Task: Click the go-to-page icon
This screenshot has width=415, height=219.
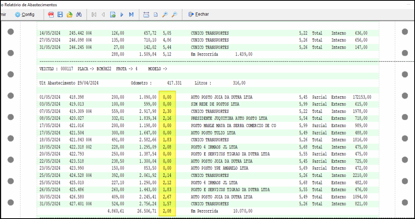Action: (x=113, y=15)
